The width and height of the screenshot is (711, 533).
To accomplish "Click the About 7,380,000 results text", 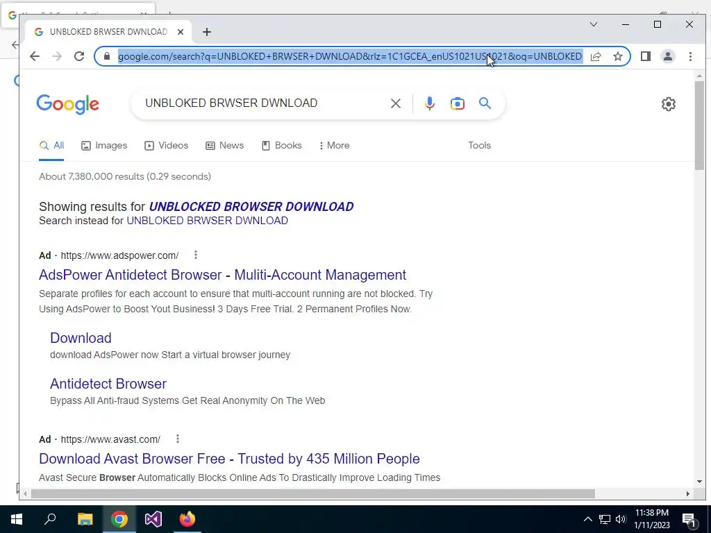I will 125,177.
